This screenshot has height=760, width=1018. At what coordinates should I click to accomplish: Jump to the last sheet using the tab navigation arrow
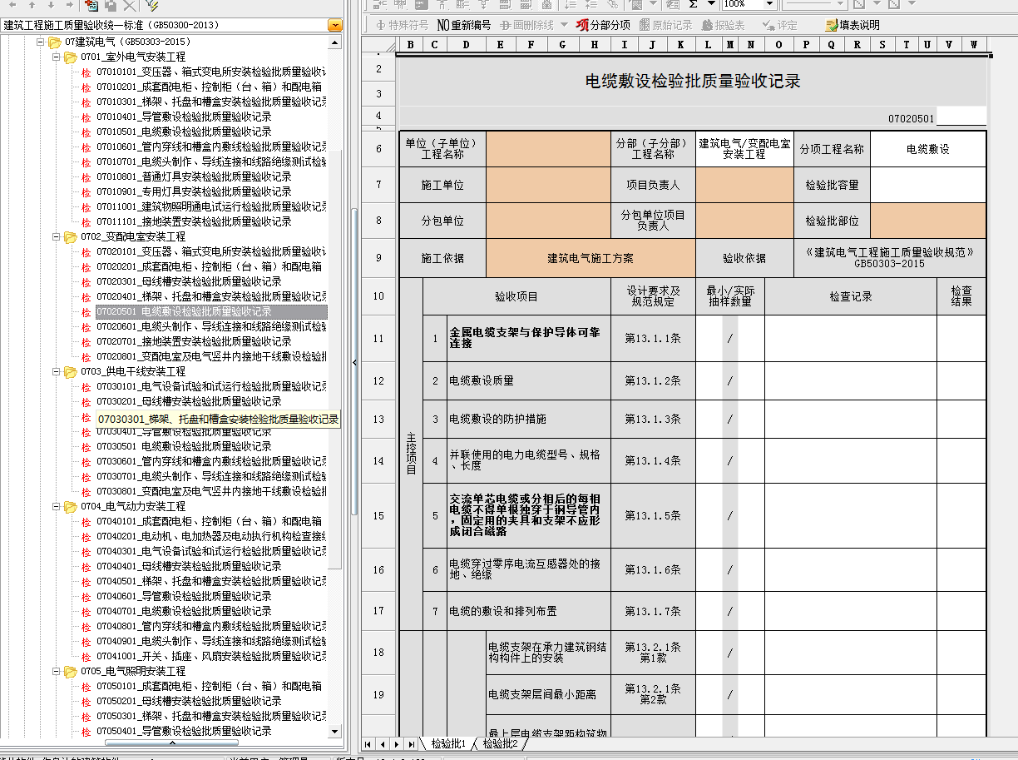pyautogui.click(x=412, y=743)
